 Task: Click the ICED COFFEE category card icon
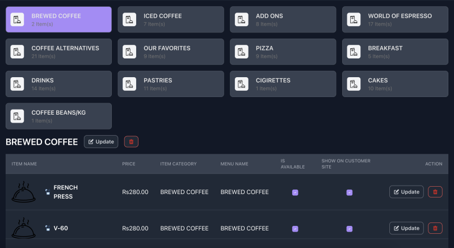pyautogui.click(x=129, y=19)
